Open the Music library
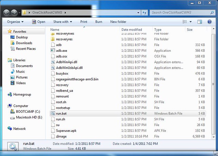The width and height of the screenshot is (218, 156). 20,72
